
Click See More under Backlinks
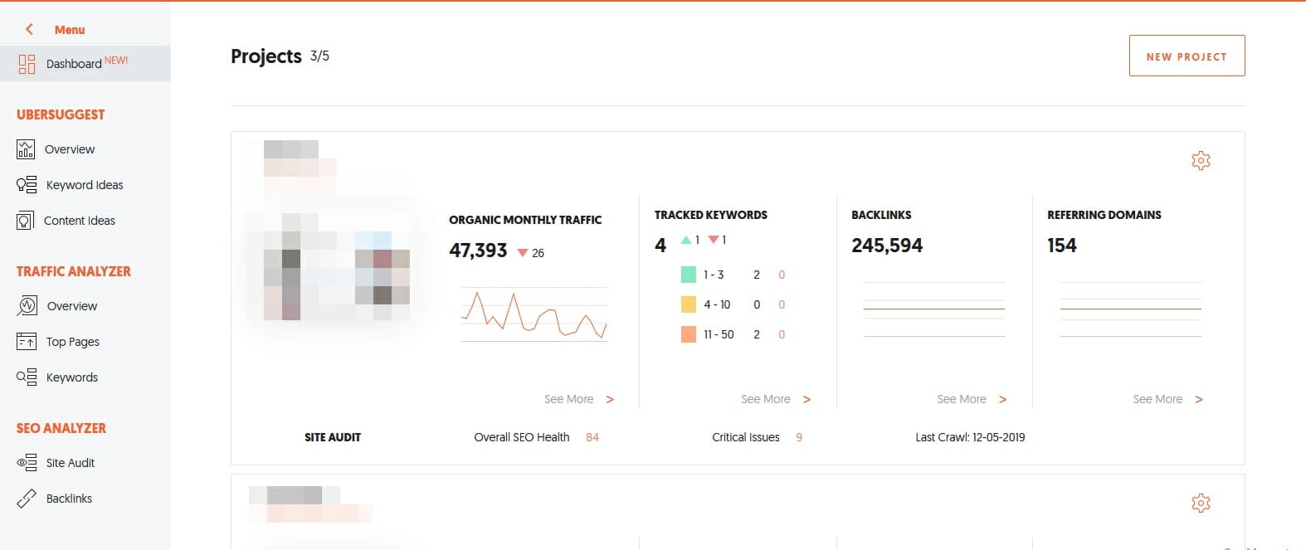coord(962,399)
